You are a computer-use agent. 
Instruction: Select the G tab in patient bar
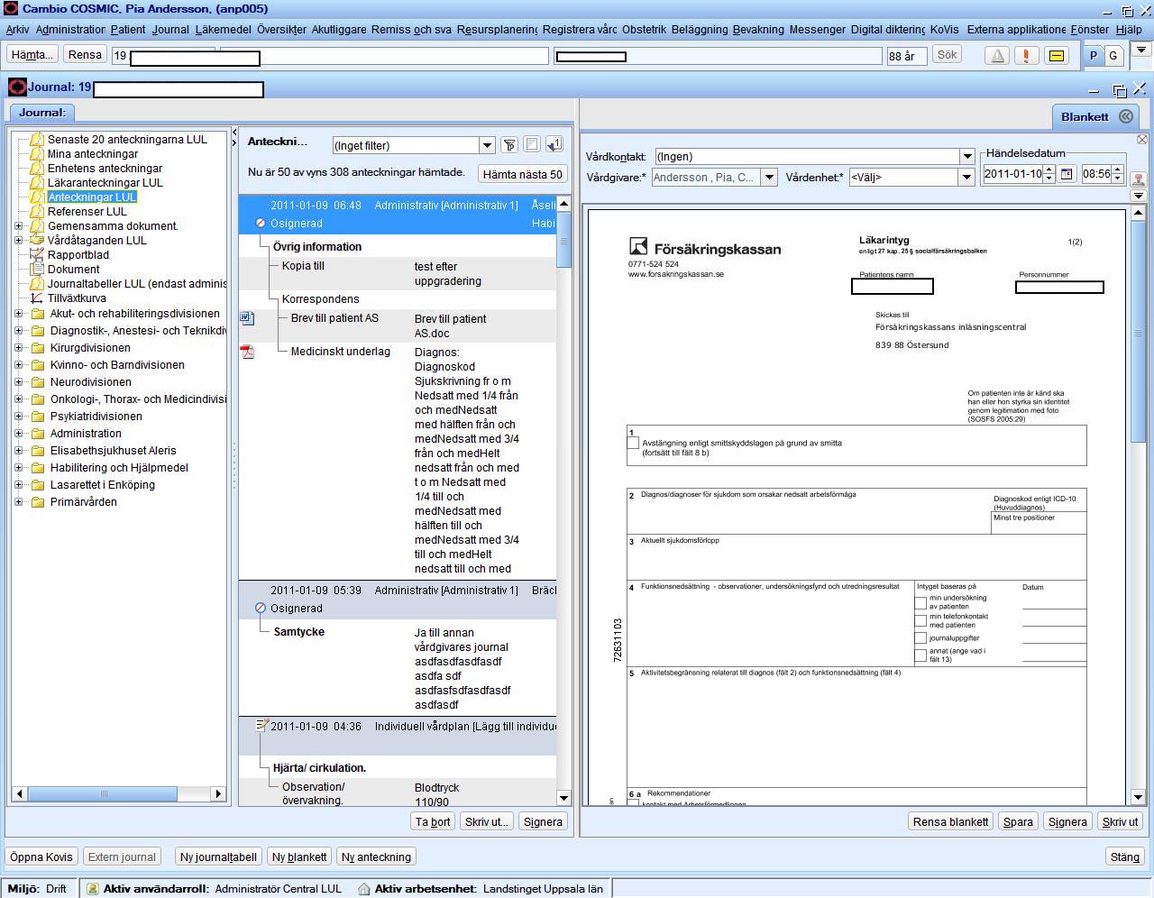tap(1113, 56)
